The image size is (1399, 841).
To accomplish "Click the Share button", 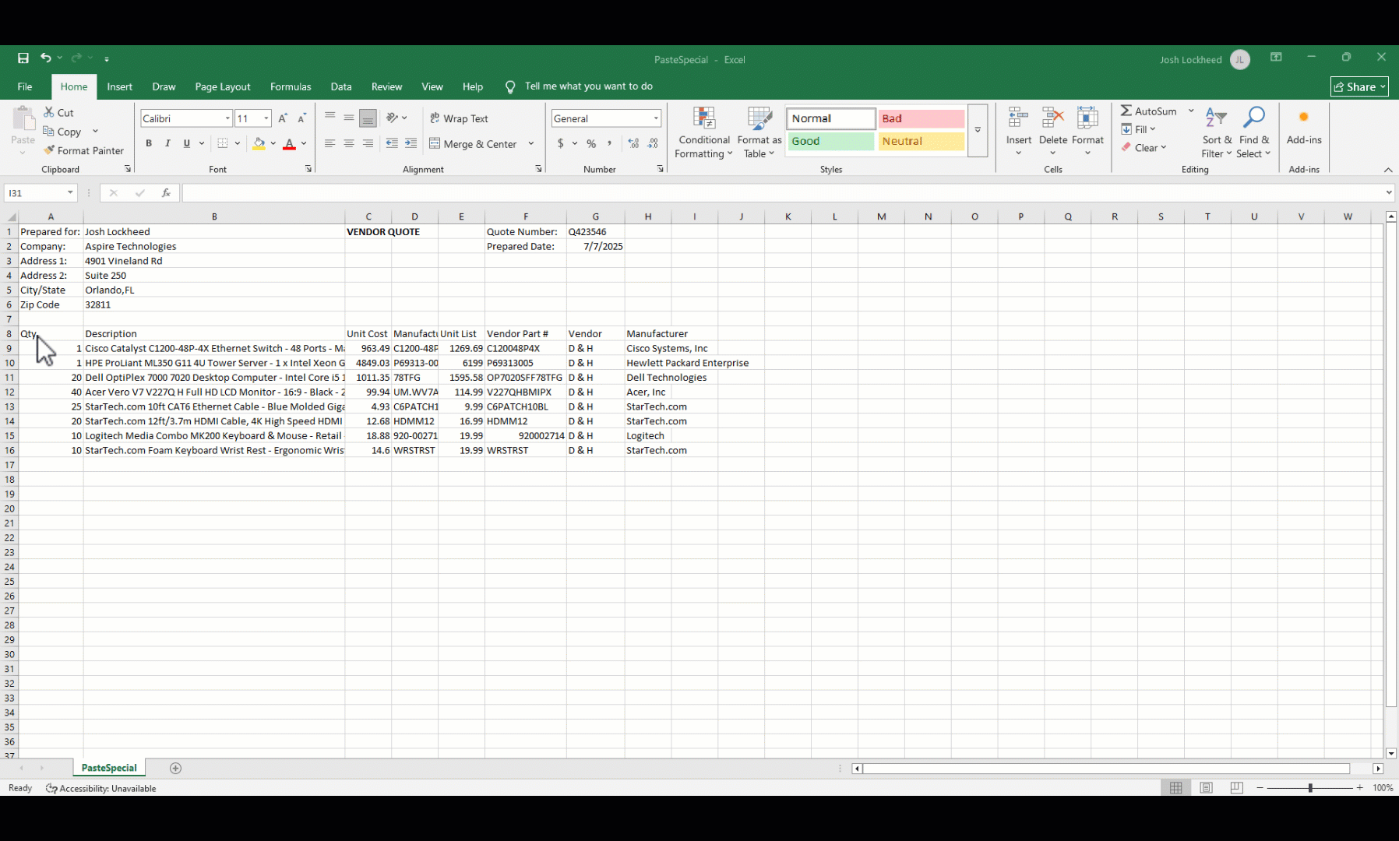I will [x=1359, y=86].
